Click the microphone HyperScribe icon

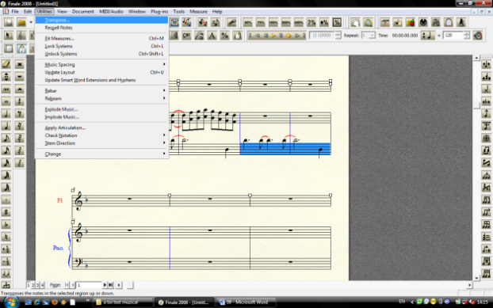click(x=231, y=23)
